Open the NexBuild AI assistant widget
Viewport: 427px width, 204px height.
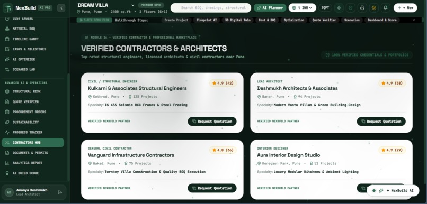[393, 191]
